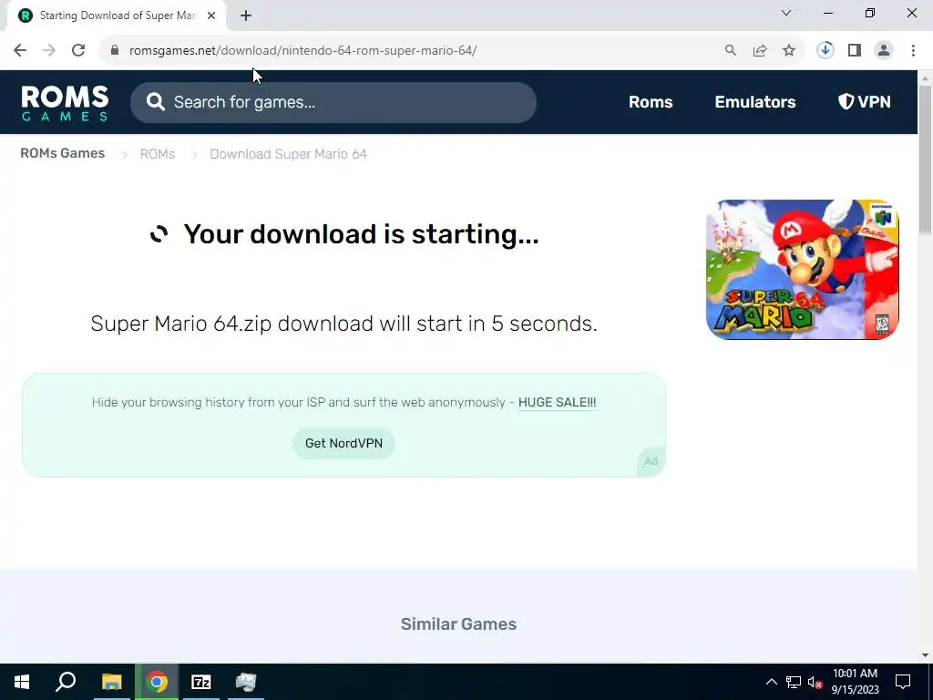Click the address bar URL
Screen dimensions: 933x700
click(x=302, y=51)
